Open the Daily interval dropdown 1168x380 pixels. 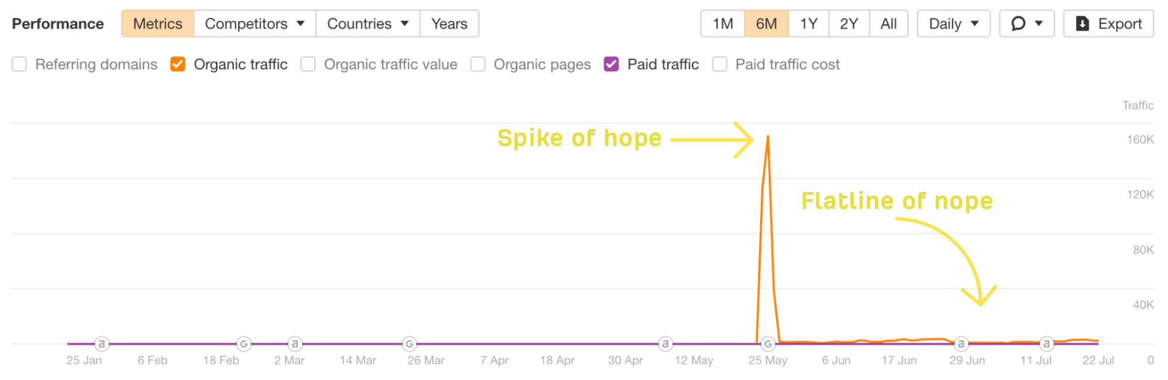(x=952, y=23)
